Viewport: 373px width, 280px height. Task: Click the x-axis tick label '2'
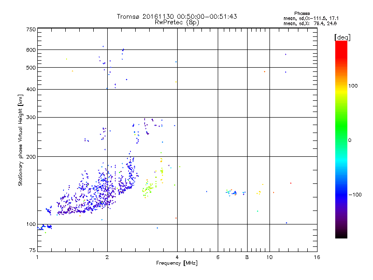107,257
